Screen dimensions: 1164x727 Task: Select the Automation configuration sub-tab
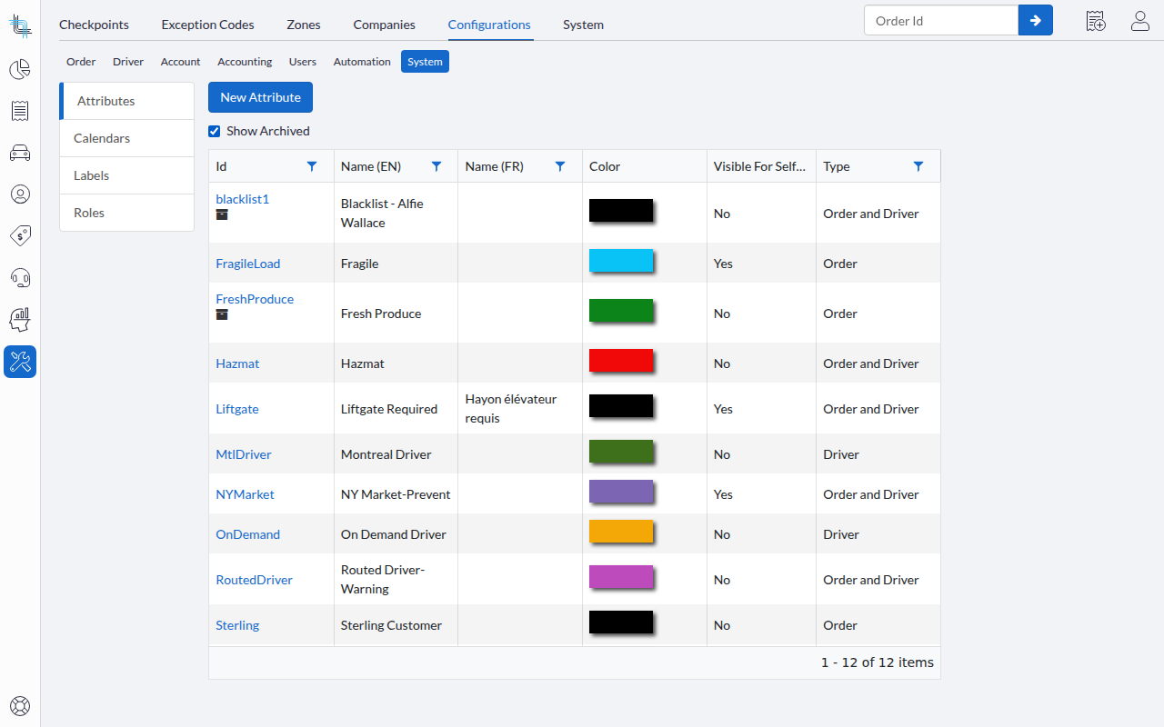[x=362, y=62]
